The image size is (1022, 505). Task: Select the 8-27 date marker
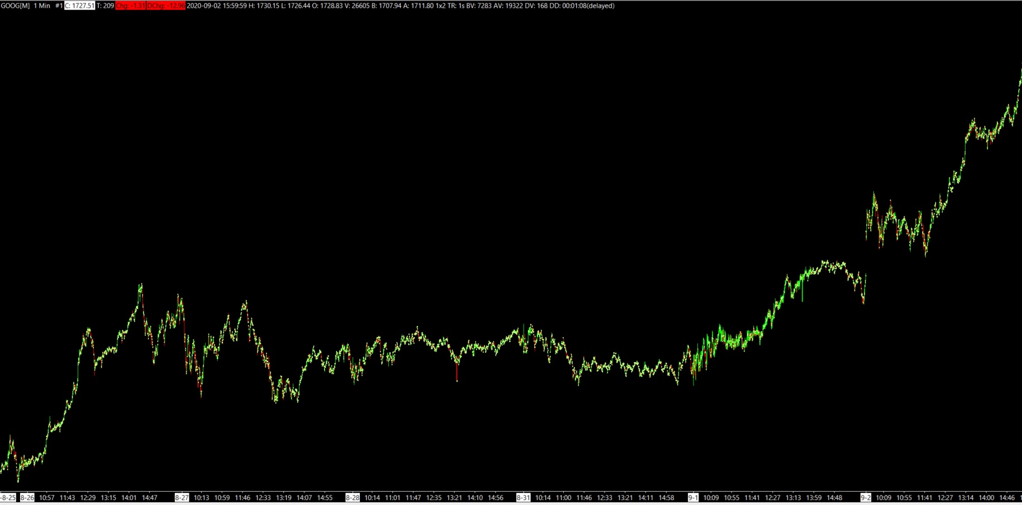coord(182,498)
